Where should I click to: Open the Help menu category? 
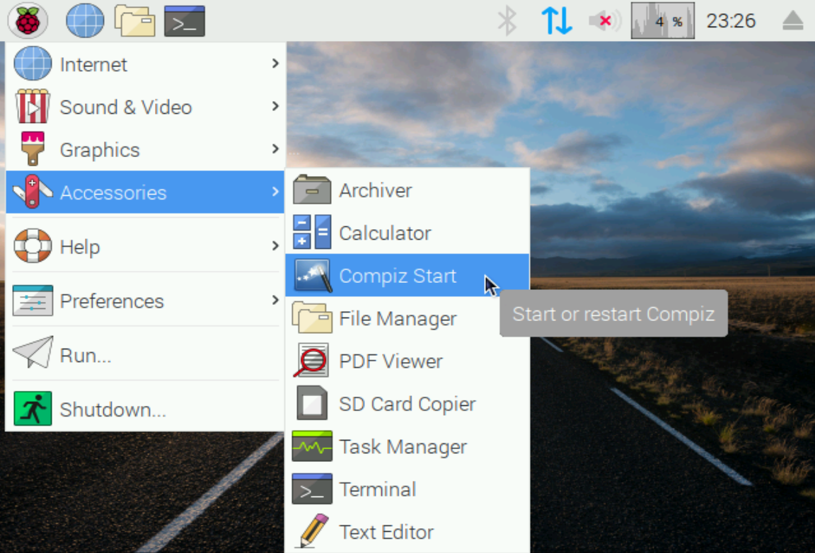tap(145, 246)
